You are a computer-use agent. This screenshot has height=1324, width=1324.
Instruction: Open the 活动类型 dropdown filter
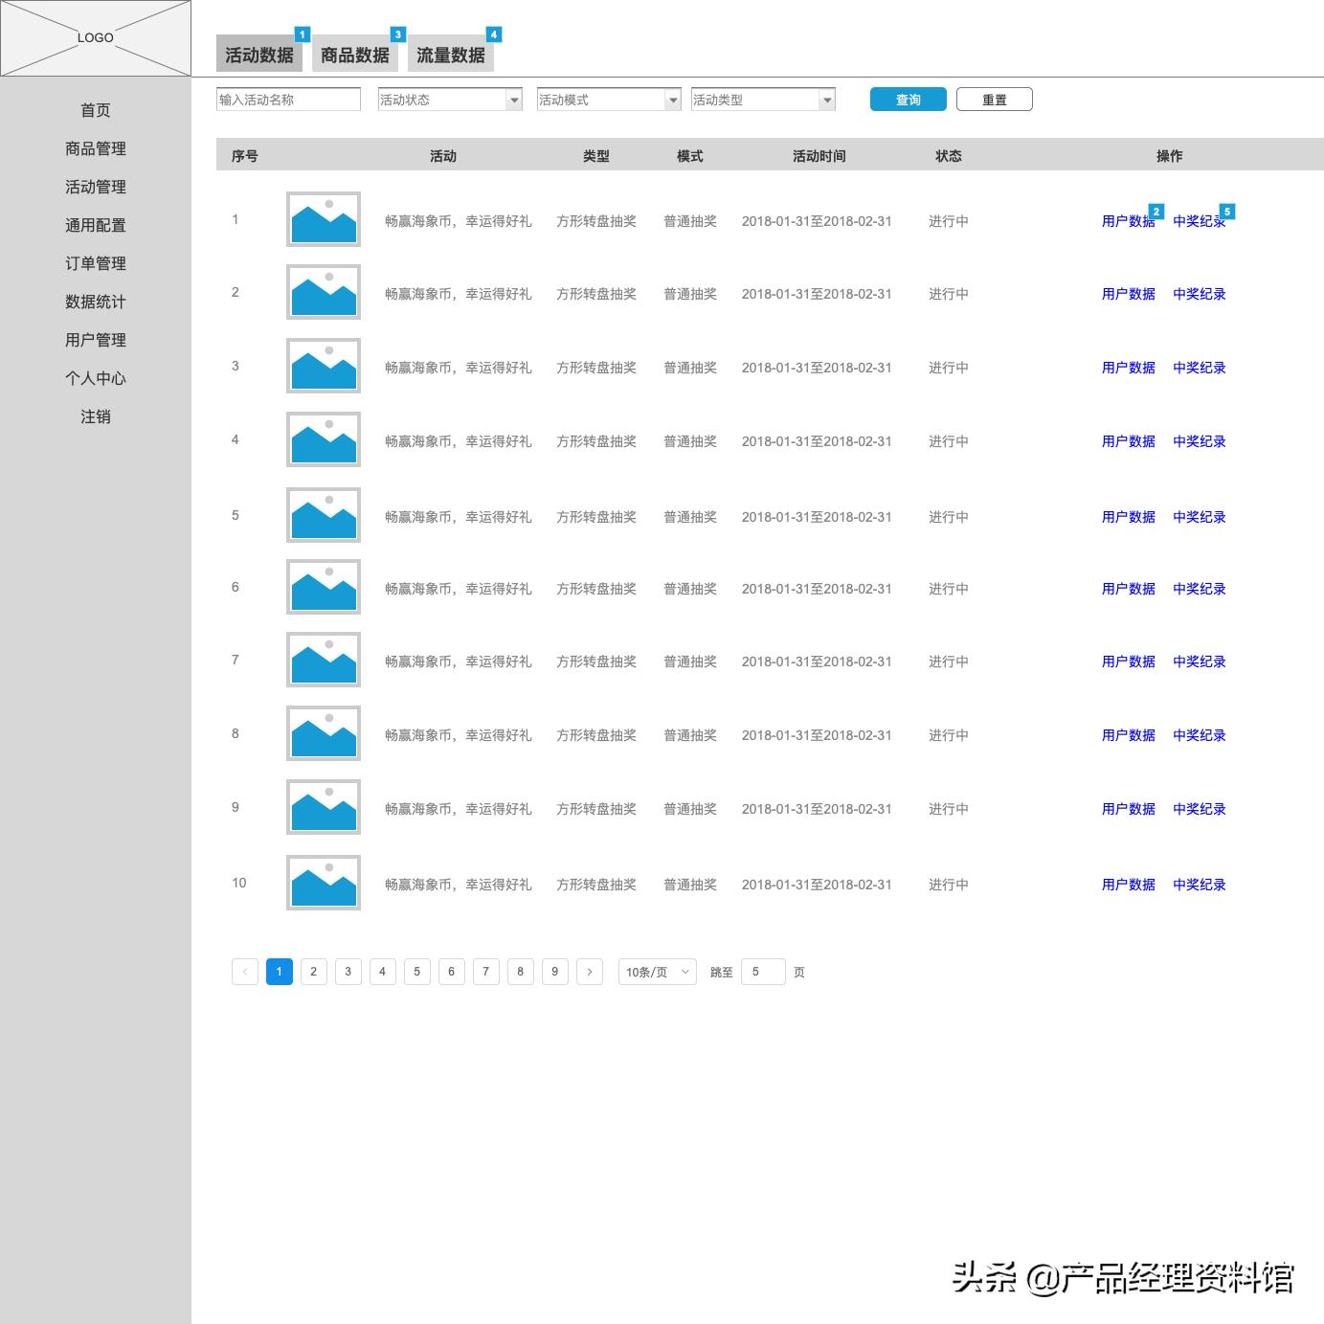[762, 99]
